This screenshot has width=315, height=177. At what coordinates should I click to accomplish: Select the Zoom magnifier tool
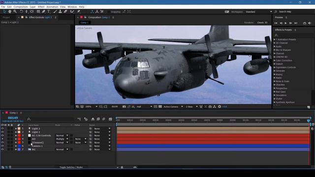[15, 12]
